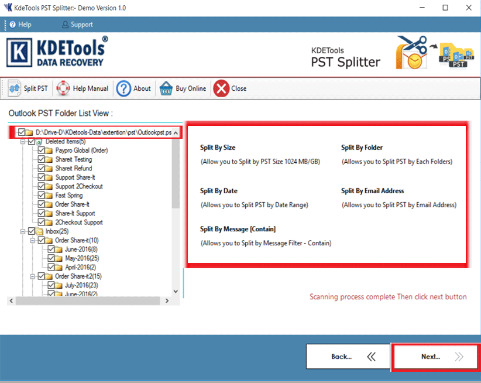
Task: Click the About question mark icon
Action: (x=123, y=88)
